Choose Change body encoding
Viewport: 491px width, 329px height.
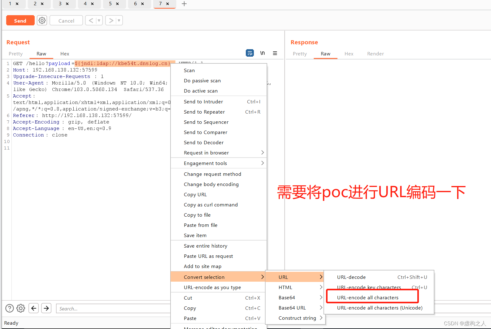pos(219,184)
